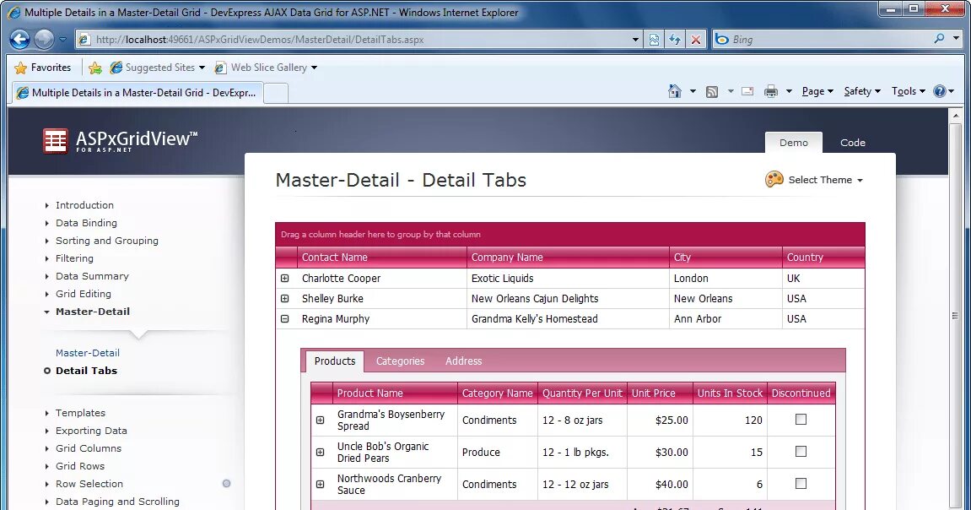Click the Compatibility View icon in address bar
Viewport: 971px width, 510px height.
click(654, 40)
